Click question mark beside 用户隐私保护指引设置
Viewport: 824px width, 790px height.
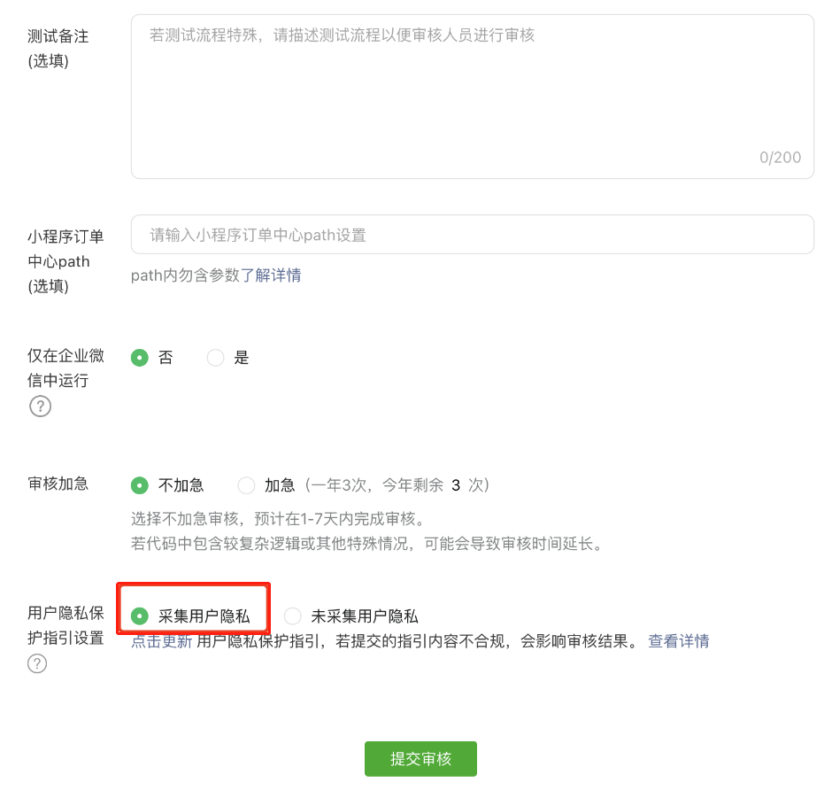[x=37, y=663]
